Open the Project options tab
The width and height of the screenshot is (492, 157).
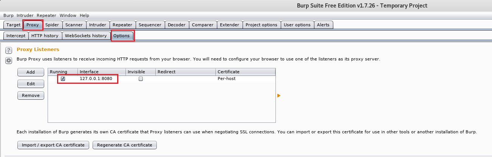261,25
